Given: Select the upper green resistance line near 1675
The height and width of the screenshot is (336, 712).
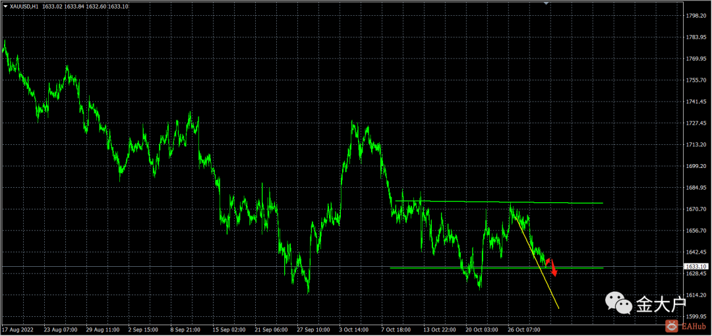Looking at the screenshot, I should 499,202.
